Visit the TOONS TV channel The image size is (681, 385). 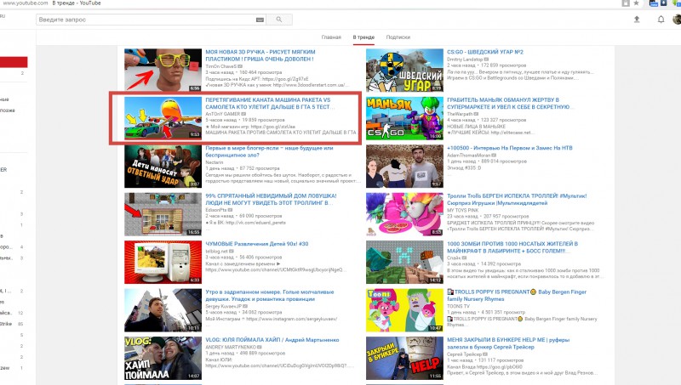pyautogui.click(x=458, y=306)
